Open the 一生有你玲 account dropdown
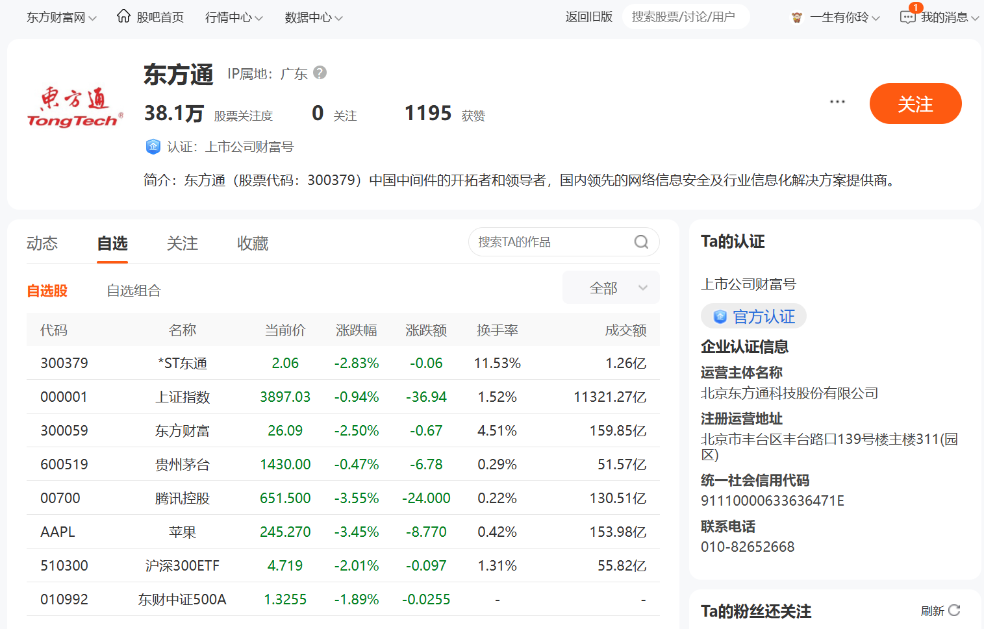 coord(844,18)
